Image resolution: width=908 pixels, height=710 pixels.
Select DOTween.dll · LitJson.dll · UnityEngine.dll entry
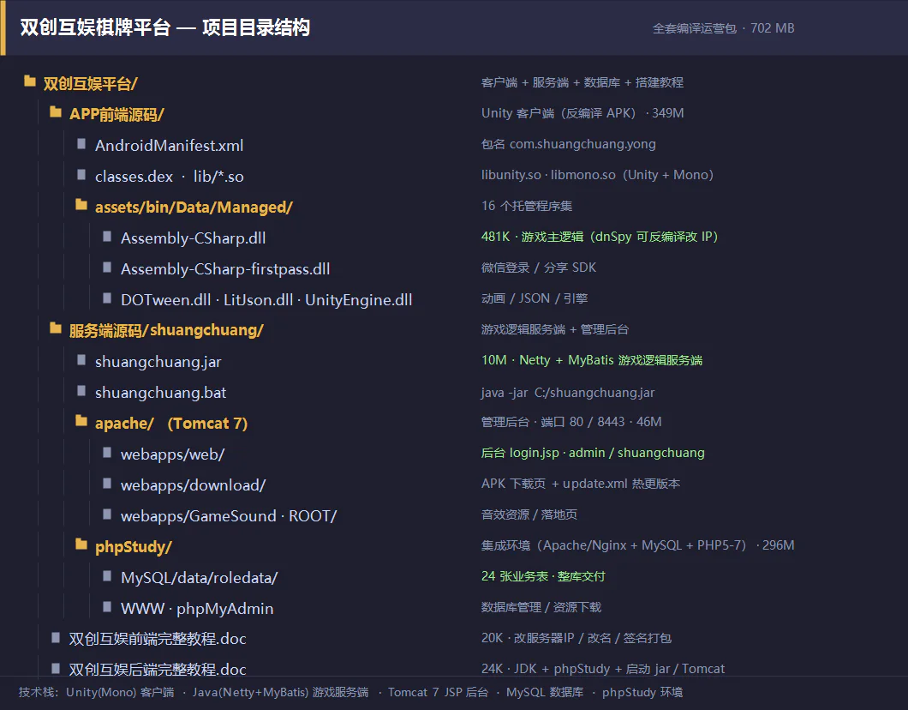266,299
